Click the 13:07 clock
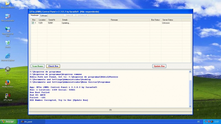This screenshot has width=221, height=124. 217,122
